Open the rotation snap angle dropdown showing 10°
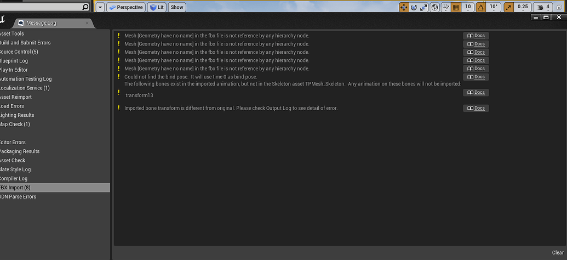Viewport: 567px width, 260px height. coord(494,7)
